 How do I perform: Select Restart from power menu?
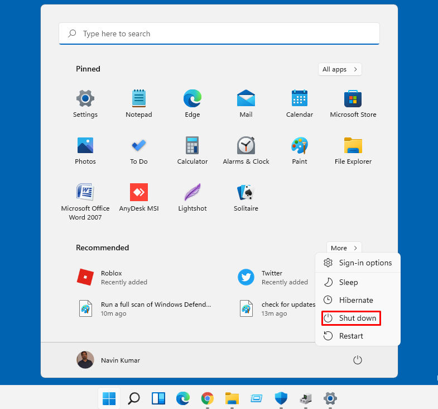(358, 336)
